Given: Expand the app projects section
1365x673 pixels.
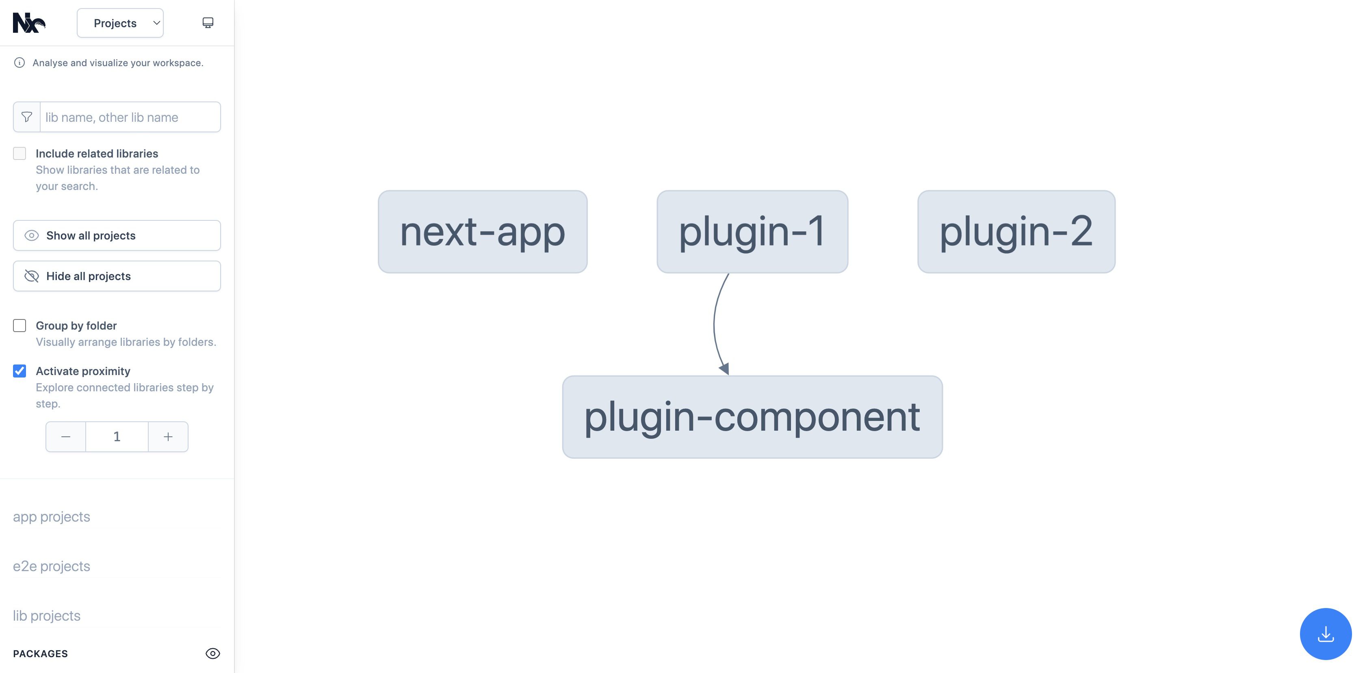Looking at the screenshot, I should point(50,516).
